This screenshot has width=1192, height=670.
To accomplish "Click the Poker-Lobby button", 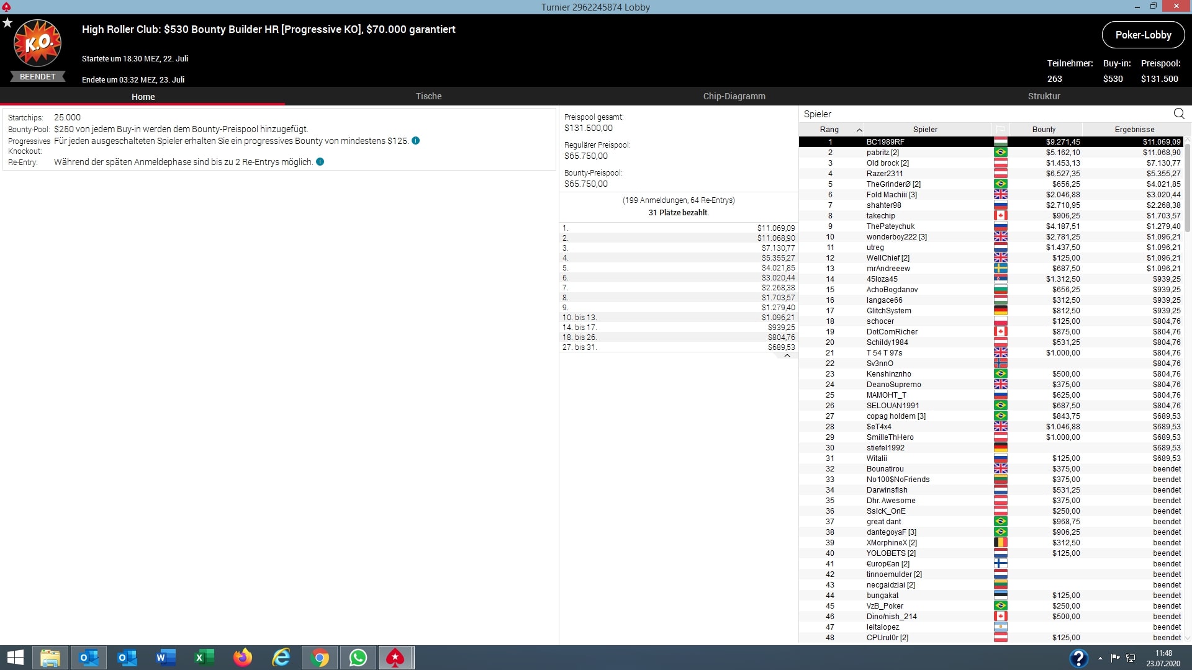I will click(1143, 35).
